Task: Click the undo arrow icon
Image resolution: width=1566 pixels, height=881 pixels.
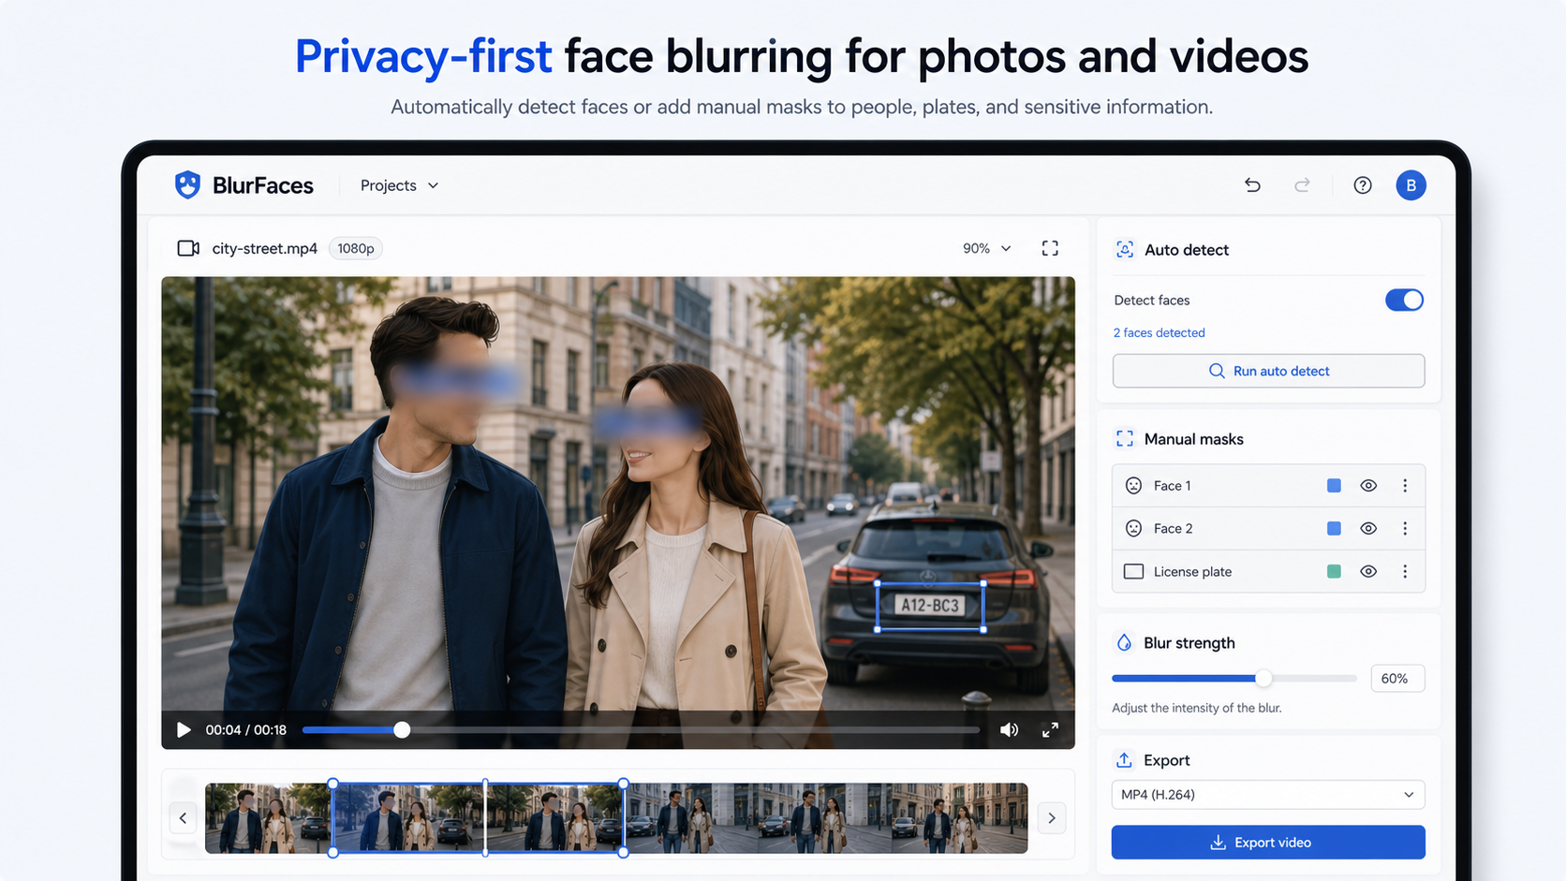Action: click(x=1252, y=185)
